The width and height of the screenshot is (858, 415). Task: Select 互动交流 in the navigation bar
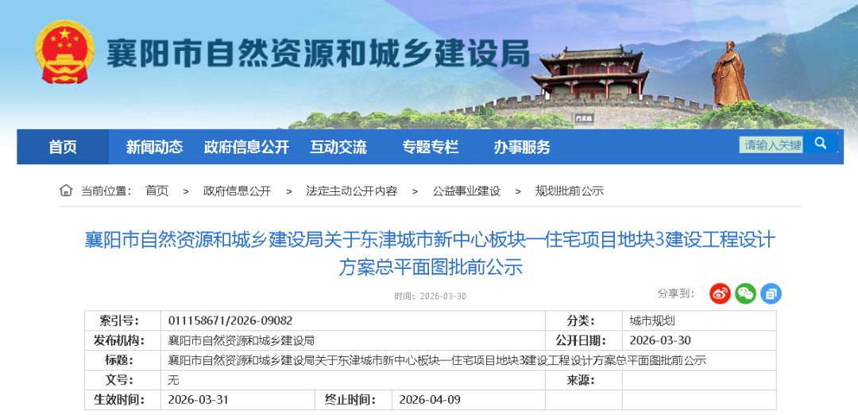(338, 147)
